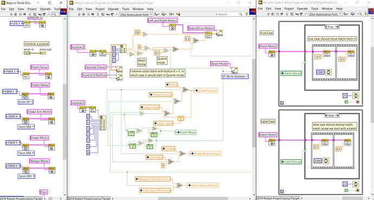Toggle Retain Wire Values in Teleop.vi toolbar

(x=103, y=14)
